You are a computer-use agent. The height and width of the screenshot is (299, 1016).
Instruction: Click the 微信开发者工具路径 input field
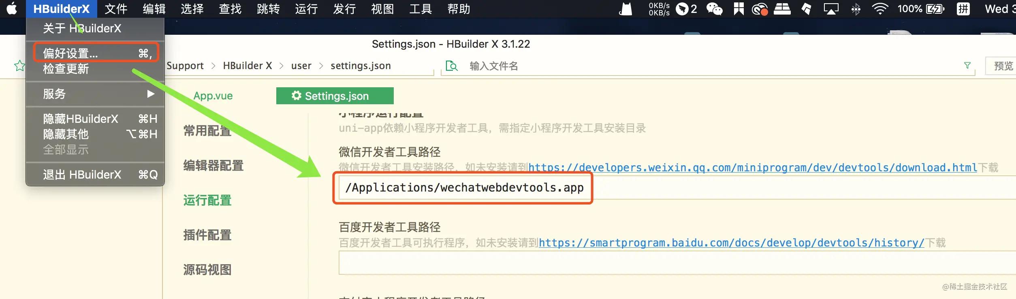677,187
